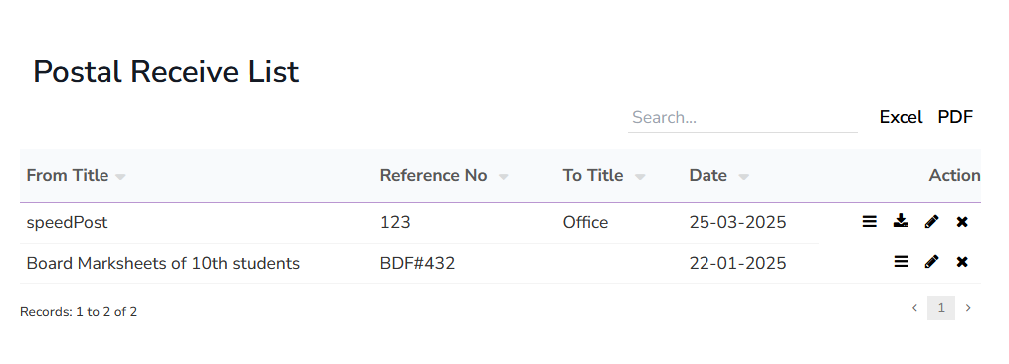The width and height of the screenshot is (1009, 364).
Task: Go to the next page arrow
Action: (968, 308)
